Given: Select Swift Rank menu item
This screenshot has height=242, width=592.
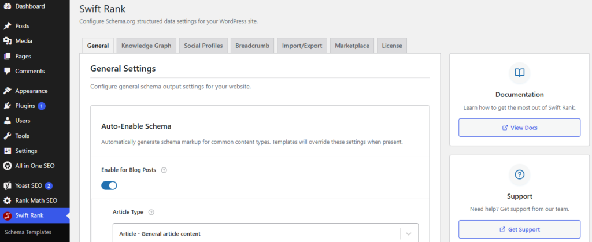Looking at the screenshot, I should point(35,215).
